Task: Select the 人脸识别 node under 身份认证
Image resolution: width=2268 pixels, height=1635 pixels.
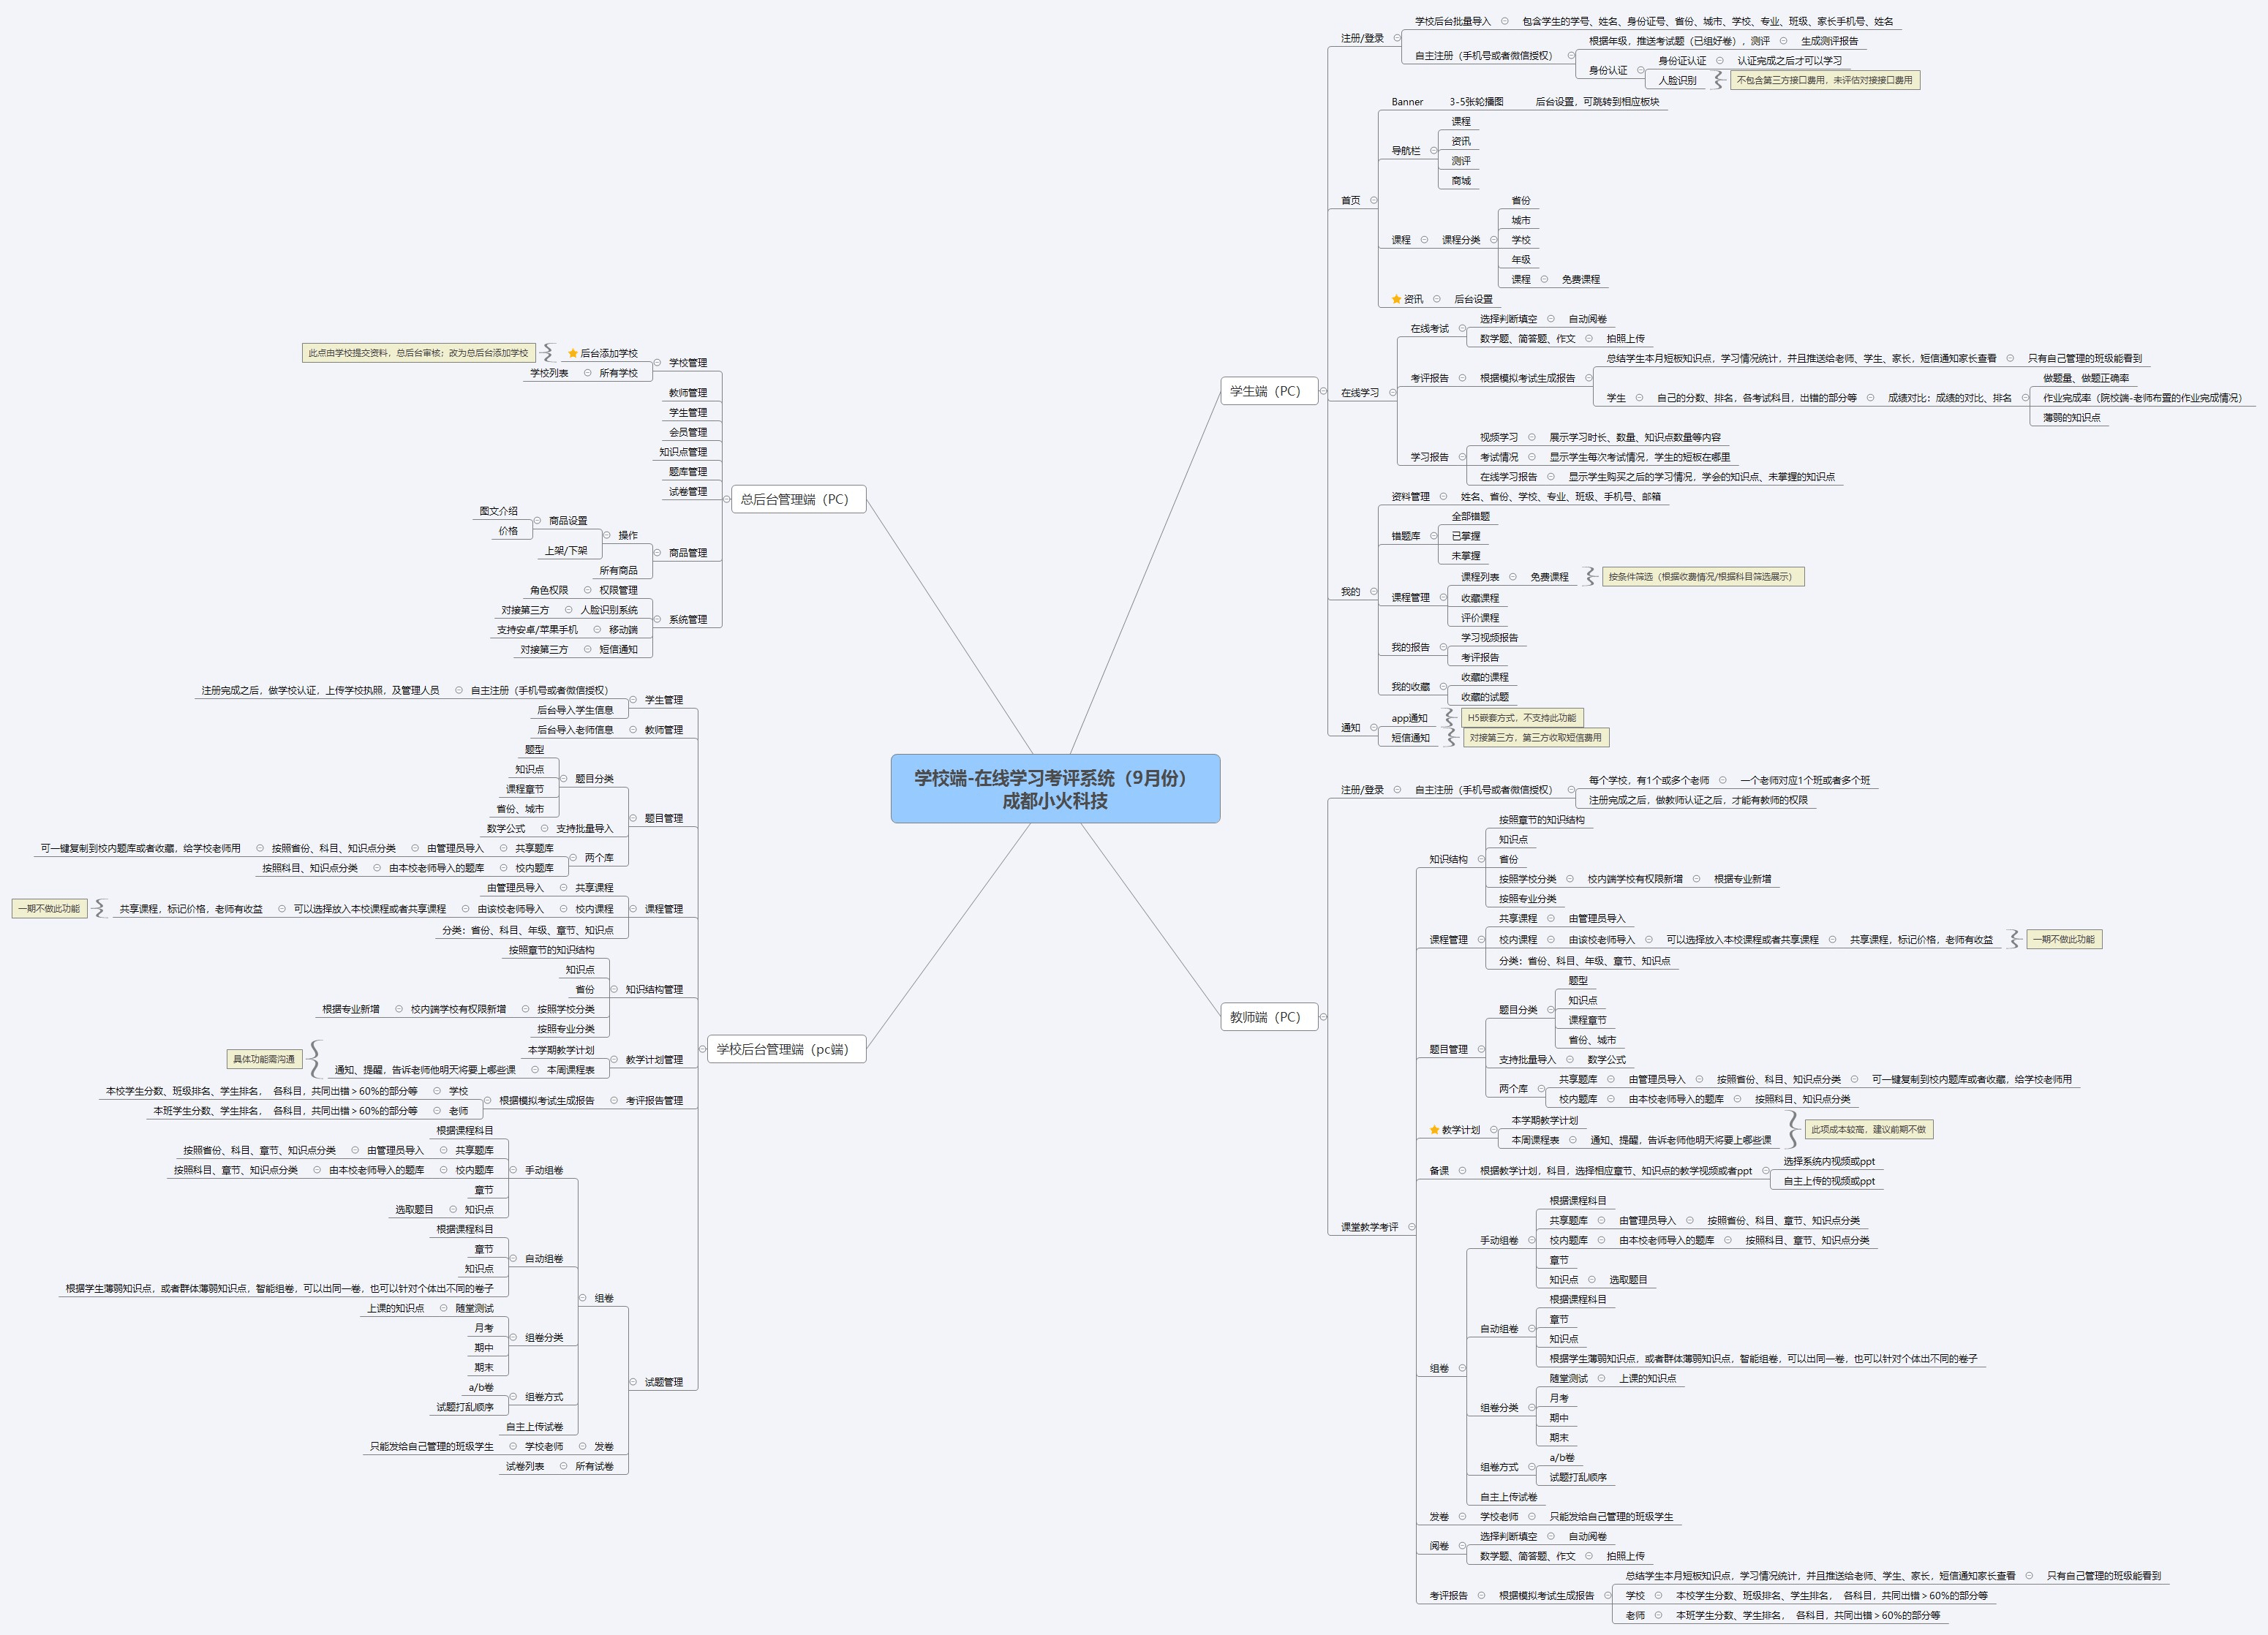Action: pos(1677,80)
